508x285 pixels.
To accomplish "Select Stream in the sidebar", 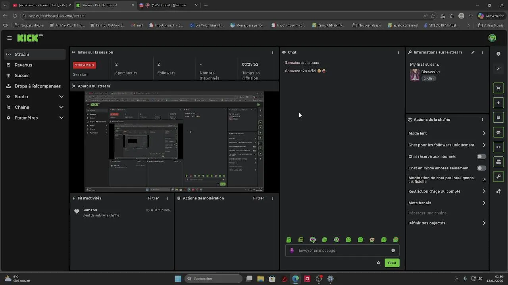I will point(35,55).
